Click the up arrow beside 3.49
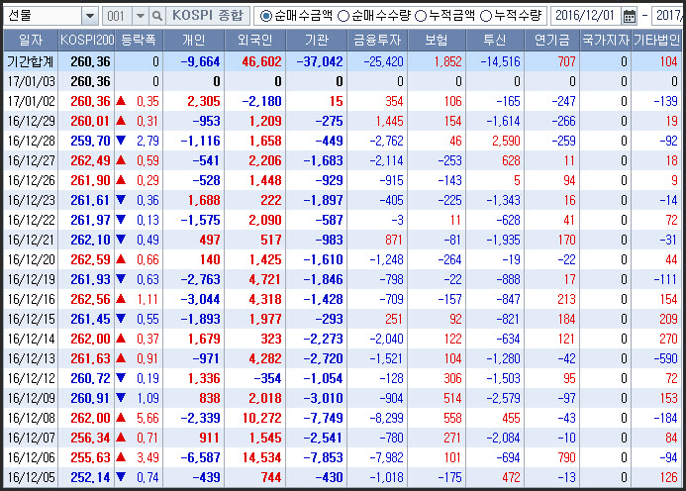The height and width of the screenshot is (491, 686). (x=121, y=457)
